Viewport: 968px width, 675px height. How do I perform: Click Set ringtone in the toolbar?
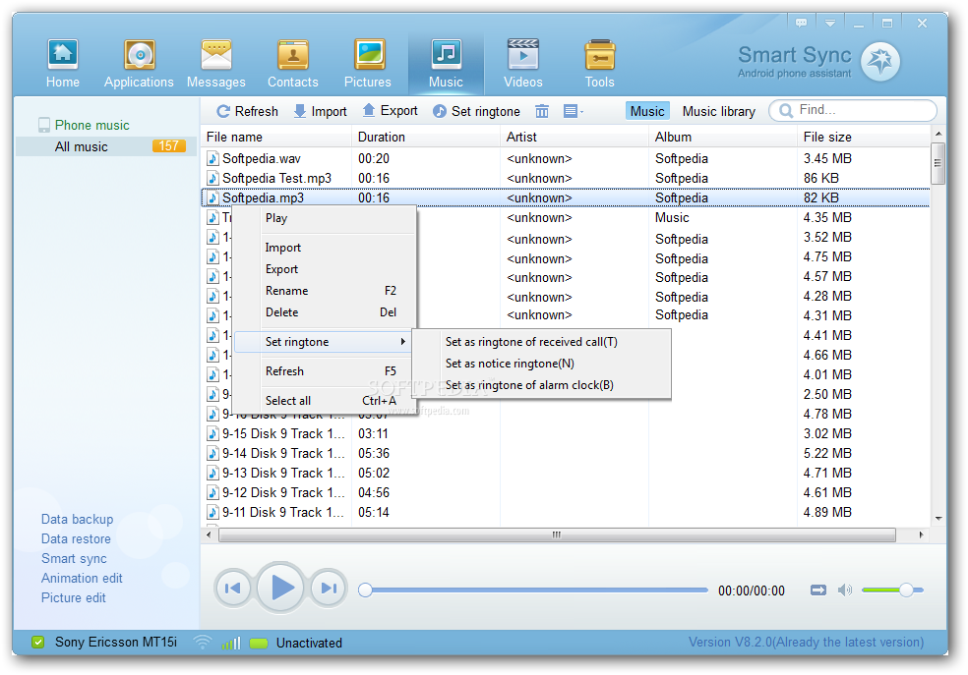click(x=476, y=112)
